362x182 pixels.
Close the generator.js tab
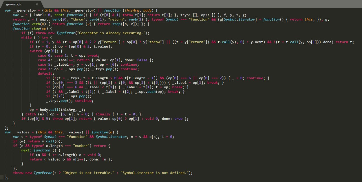37,5
